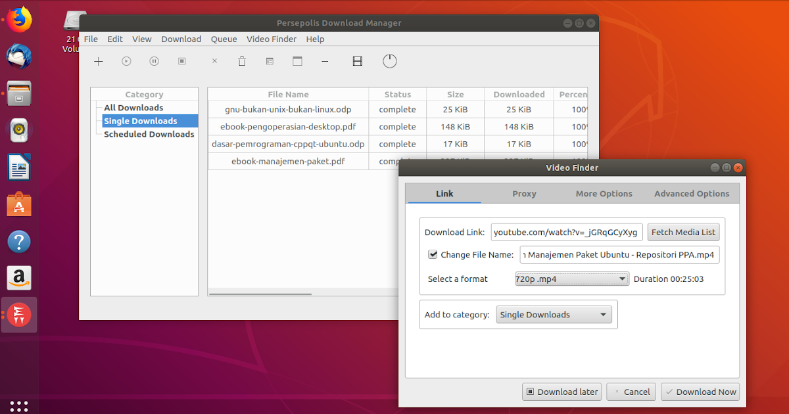
Task: Remove the selected download entry
Action: point(214,60)
